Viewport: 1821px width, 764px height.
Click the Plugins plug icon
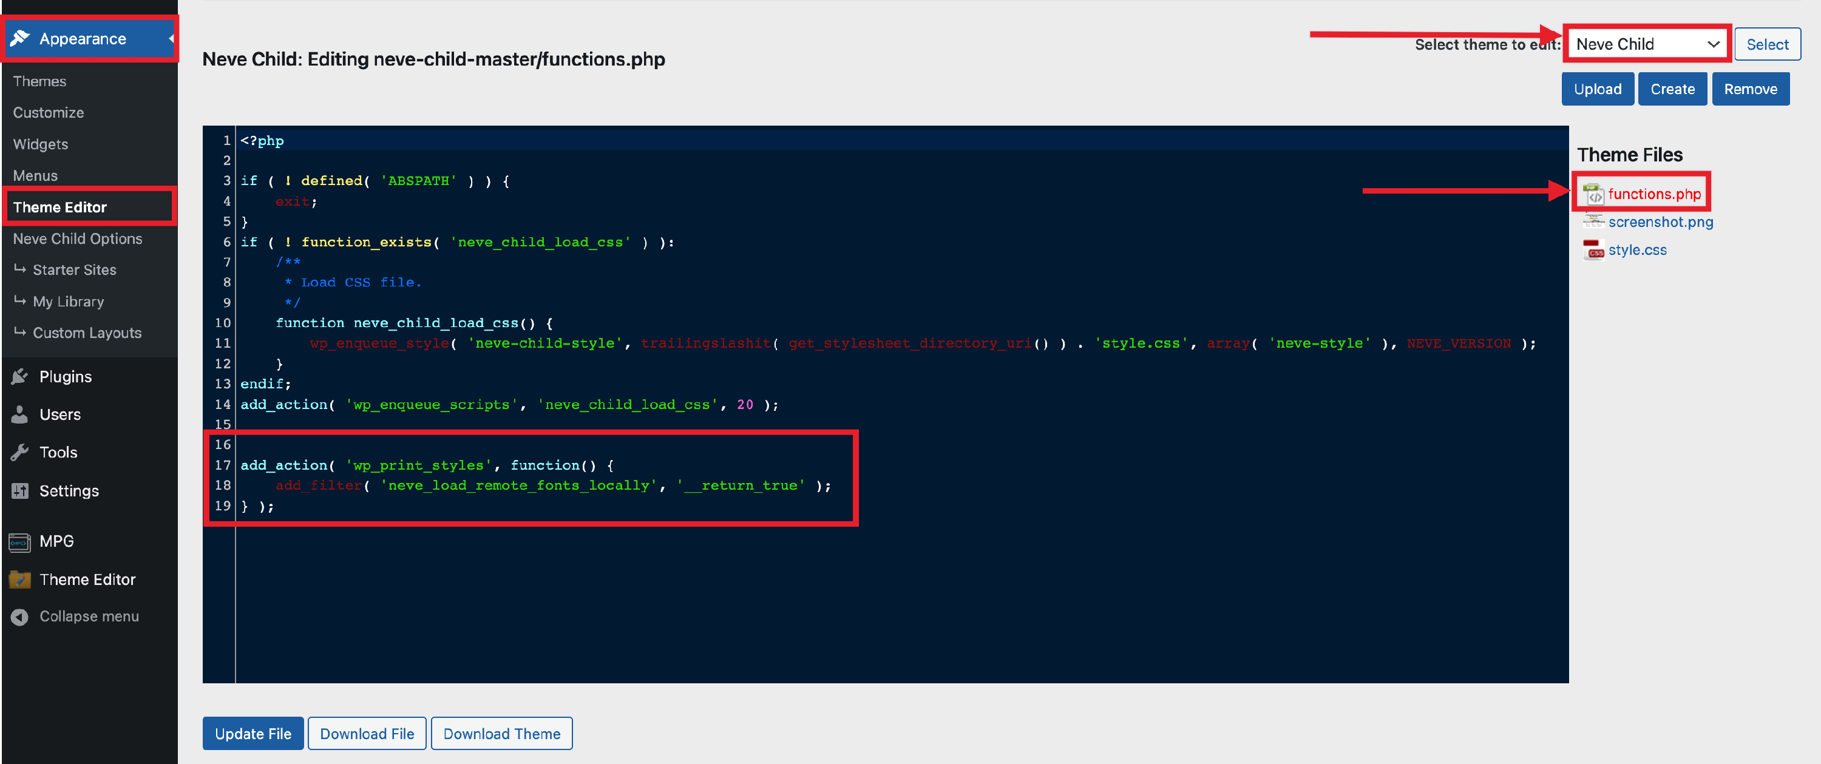pos(20,377)
